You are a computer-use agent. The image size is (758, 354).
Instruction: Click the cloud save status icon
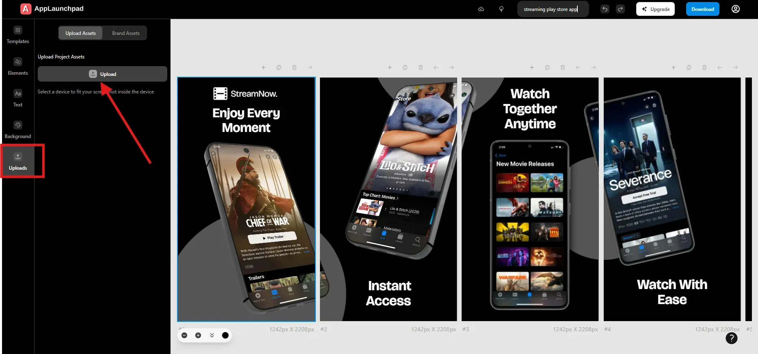(x=481, y=9)
